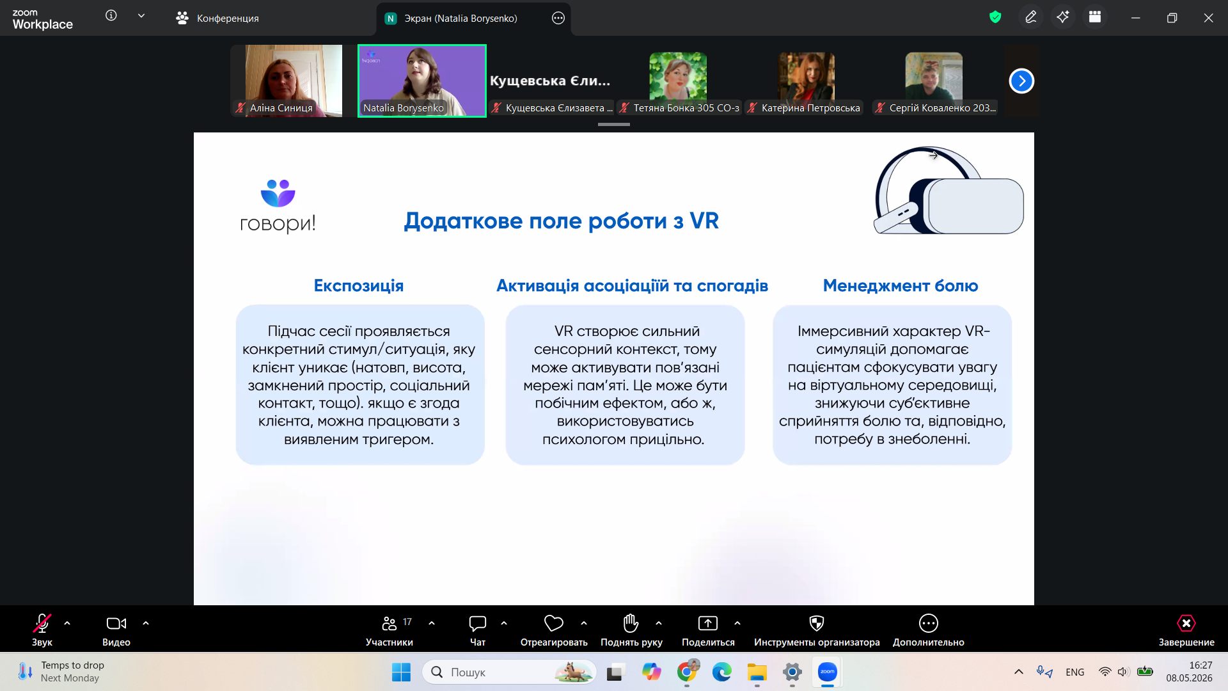
Task: Expand video options arrow next to Видео
Action: [146, 623]
